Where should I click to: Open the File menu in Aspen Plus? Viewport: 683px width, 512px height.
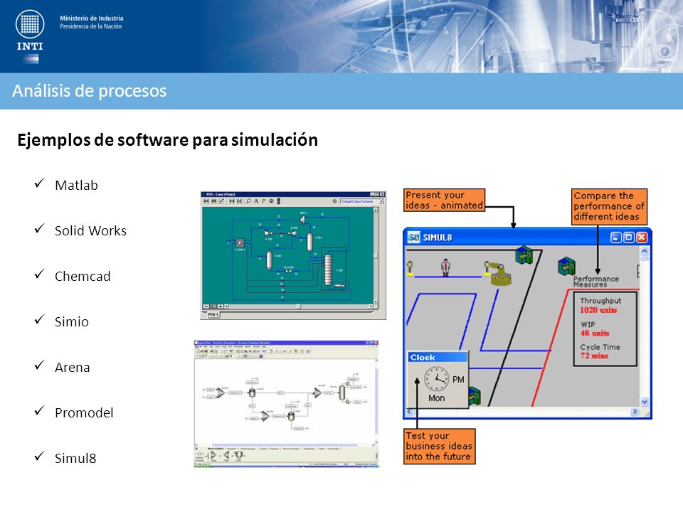tap(201, 346)
